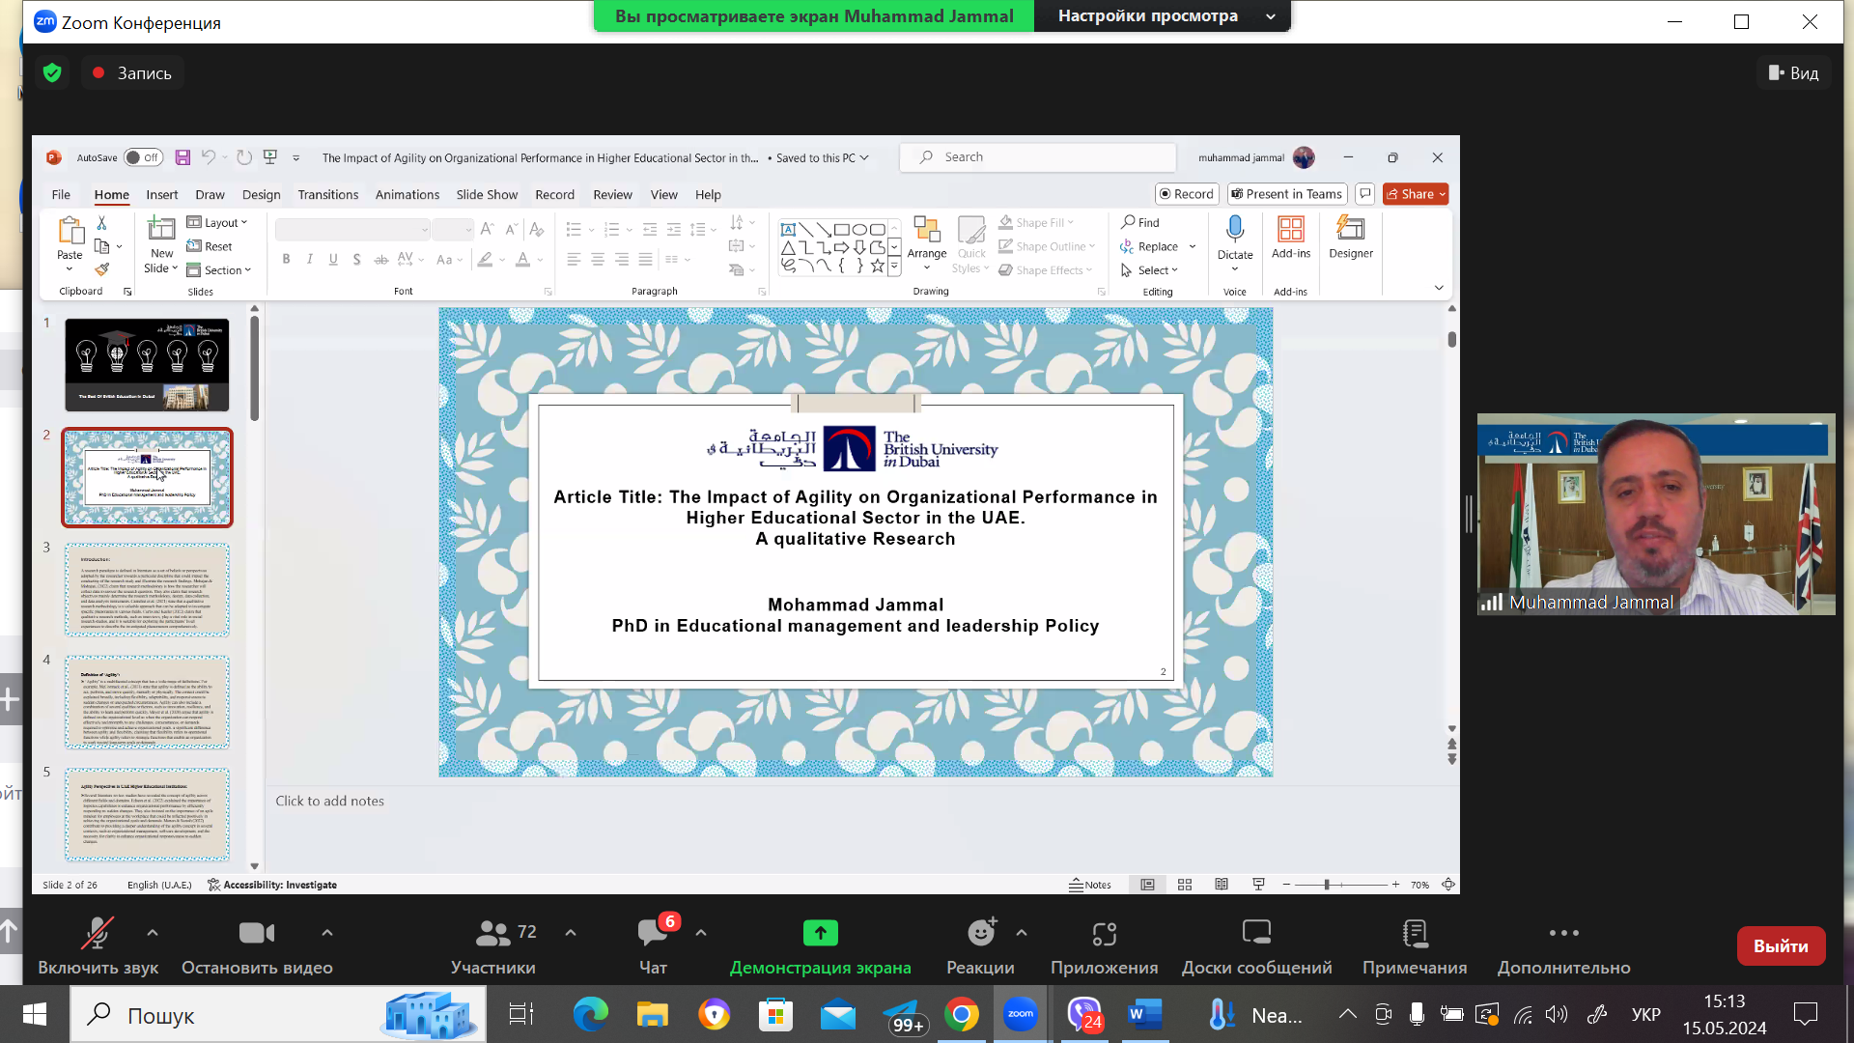Unmute the microphone in Zoom
The height and width of the screenshot is (1043, 1854).
pyautogui.click(x=97, y=933)
